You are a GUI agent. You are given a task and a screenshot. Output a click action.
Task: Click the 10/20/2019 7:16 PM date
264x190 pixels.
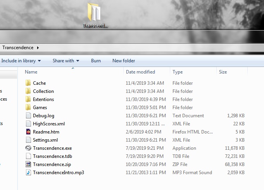pyautogui.click(x=146, y=164)
